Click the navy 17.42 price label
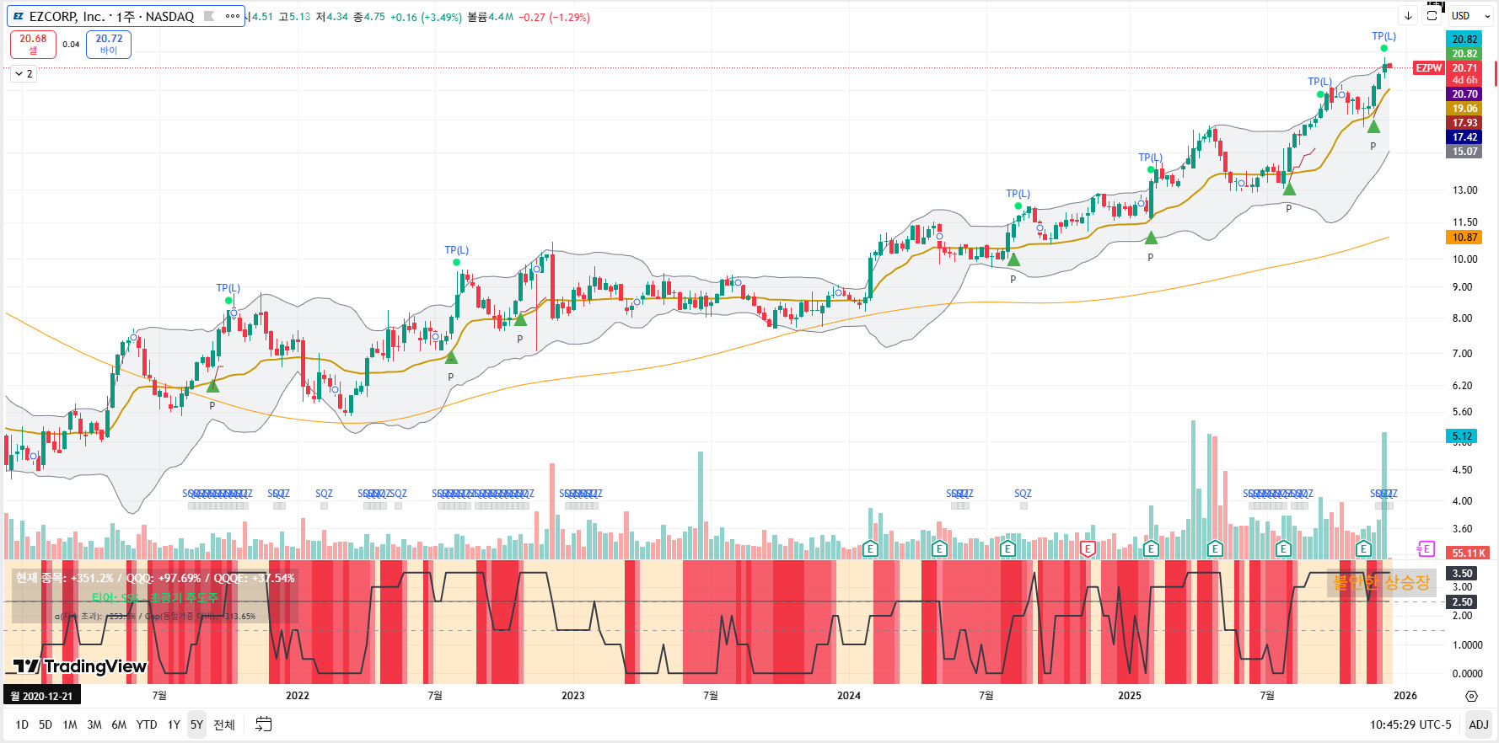Image resolution: width=1499 pixels, height=743 pixels. [x=1464, y=137]
